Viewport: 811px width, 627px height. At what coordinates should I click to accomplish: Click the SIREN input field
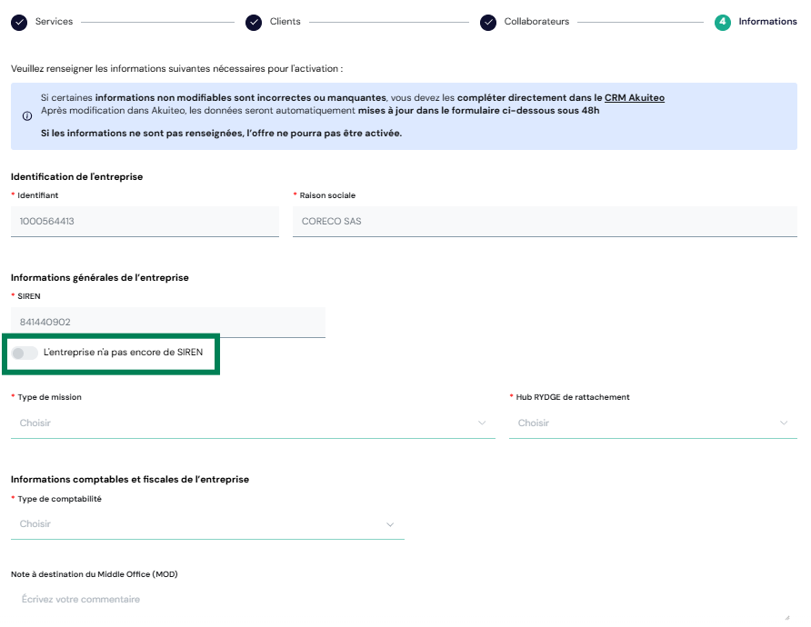click(168, 322)
